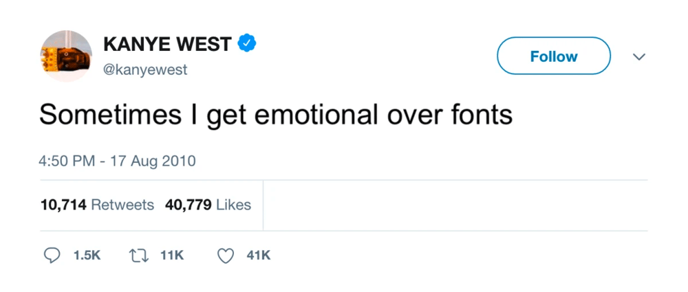Click the blue verified badge

tap(246, 44)
